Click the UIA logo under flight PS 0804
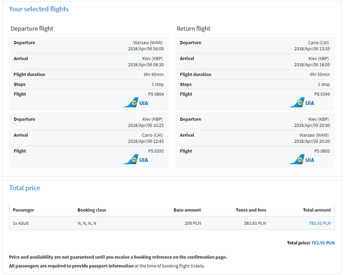This screenshot has height=275, width=344. pyautogui.click(x=136, y=102)
